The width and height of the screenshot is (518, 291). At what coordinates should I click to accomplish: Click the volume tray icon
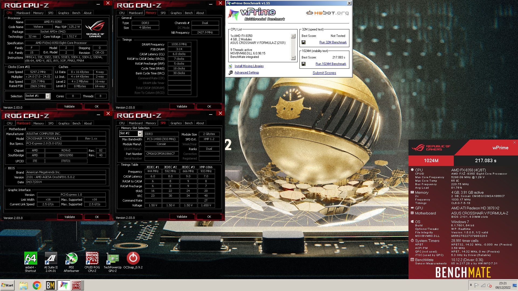490,285
